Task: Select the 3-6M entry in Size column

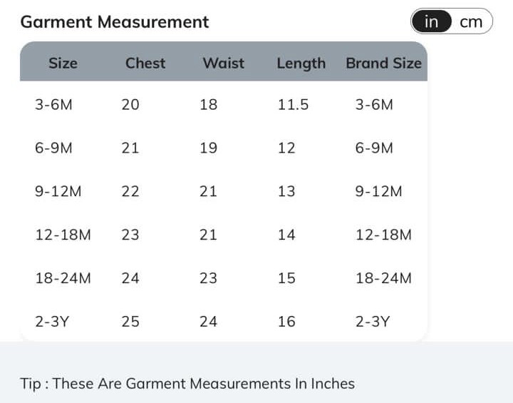Action: (53, 105)
